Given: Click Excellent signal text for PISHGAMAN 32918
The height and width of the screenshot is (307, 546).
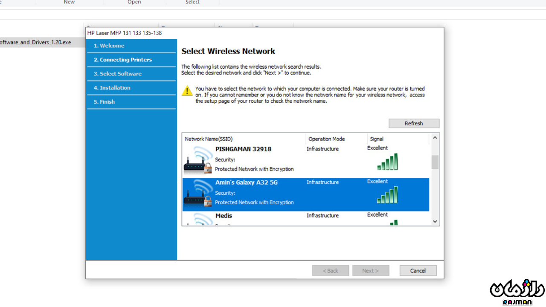Looking at the screenshot, I should pyautogui.click(x=378, y=148).
